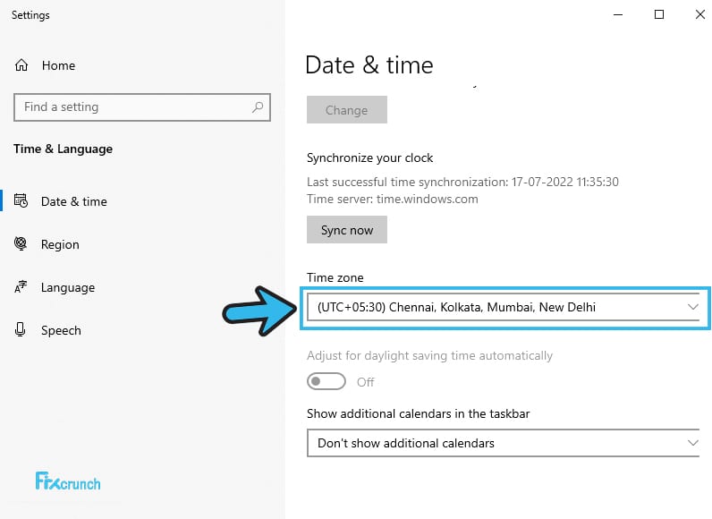Click Sync now button

347,230
